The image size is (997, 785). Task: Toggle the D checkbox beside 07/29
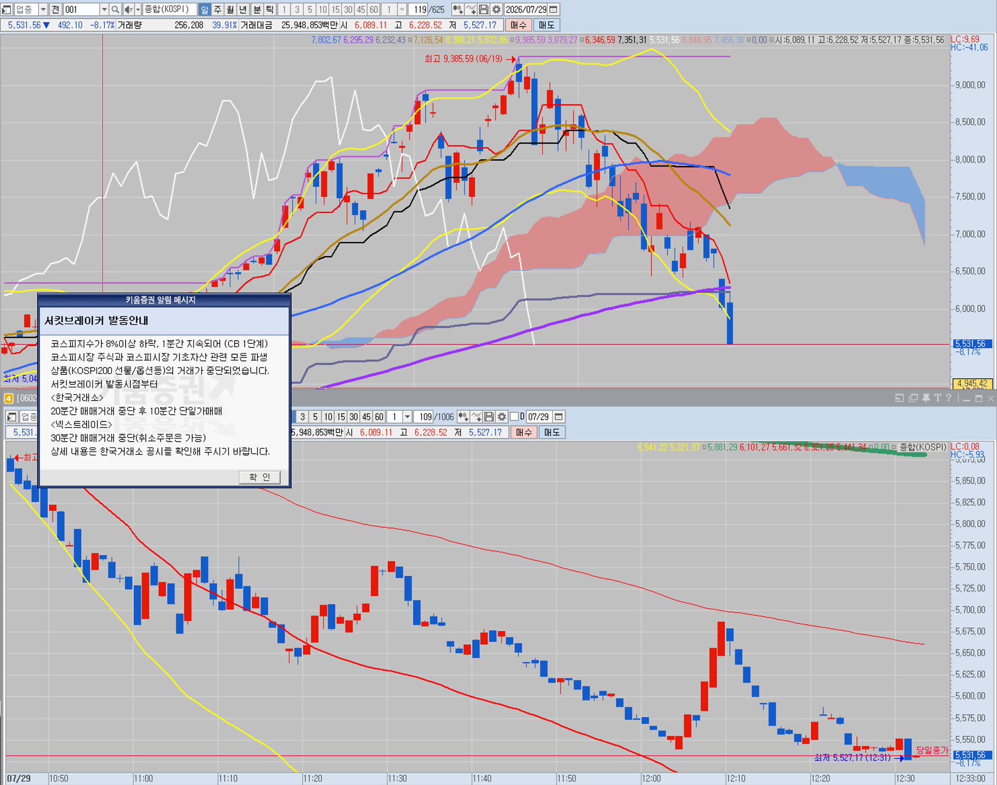(x=515, y=417)
